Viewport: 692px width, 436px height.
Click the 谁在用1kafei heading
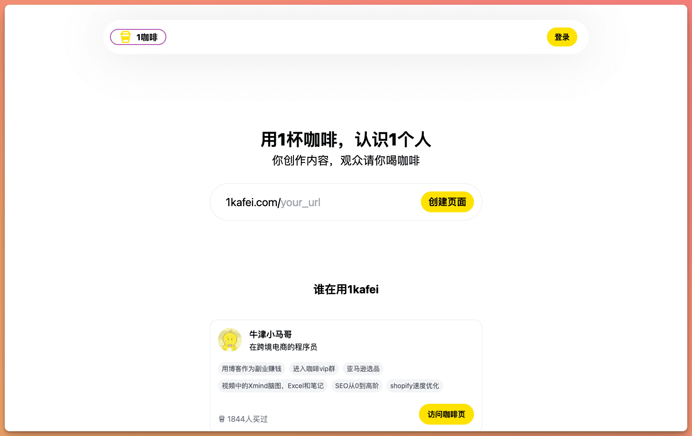coord(346,290)
